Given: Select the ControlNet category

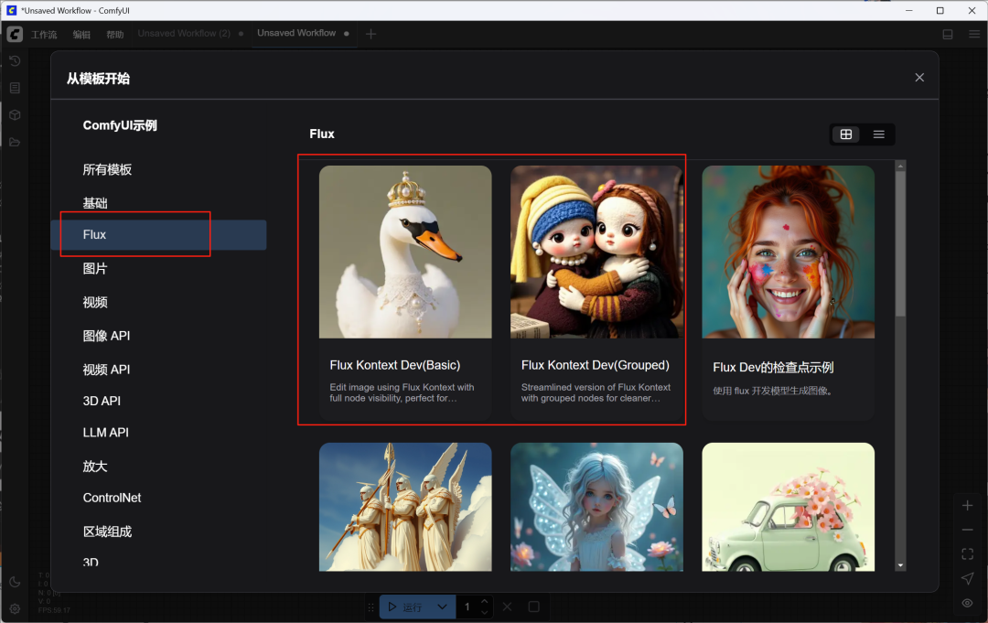Looking at the screenshot, I should coord(159,498).
